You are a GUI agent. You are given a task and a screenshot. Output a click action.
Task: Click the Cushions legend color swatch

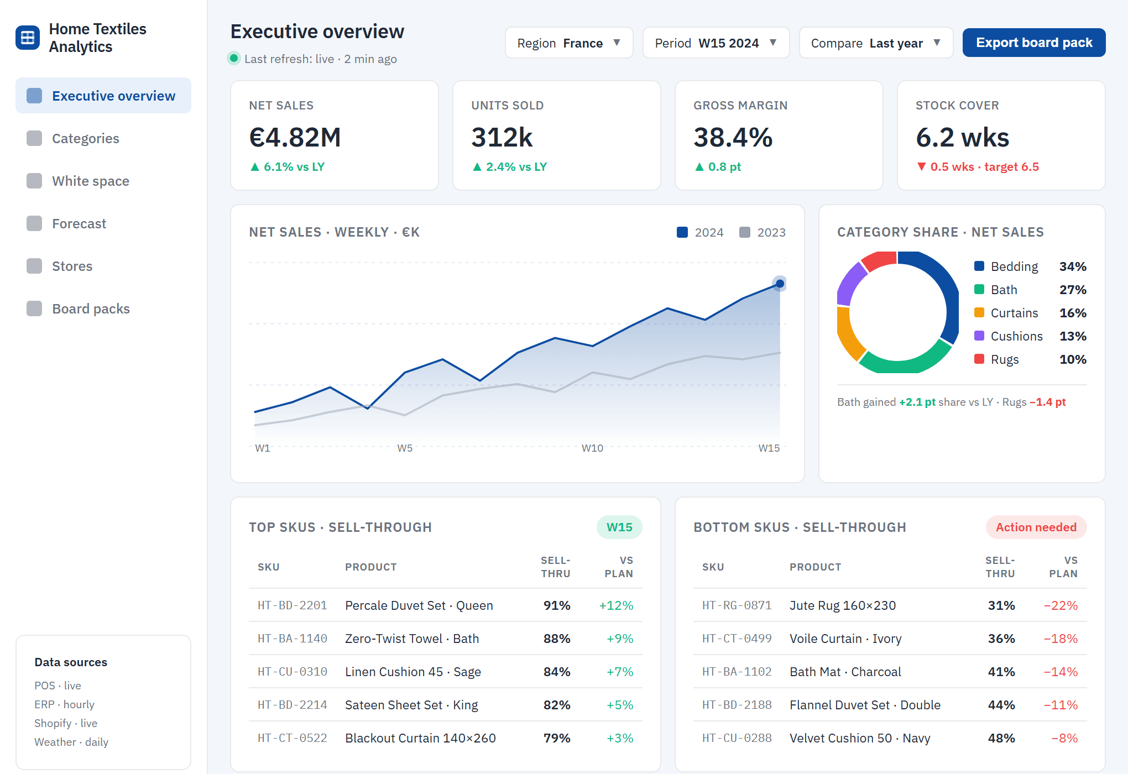coord(979,336)
